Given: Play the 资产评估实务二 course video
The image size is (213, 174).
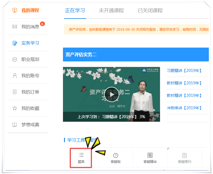Looking at the screenshot, I should 112,94.
